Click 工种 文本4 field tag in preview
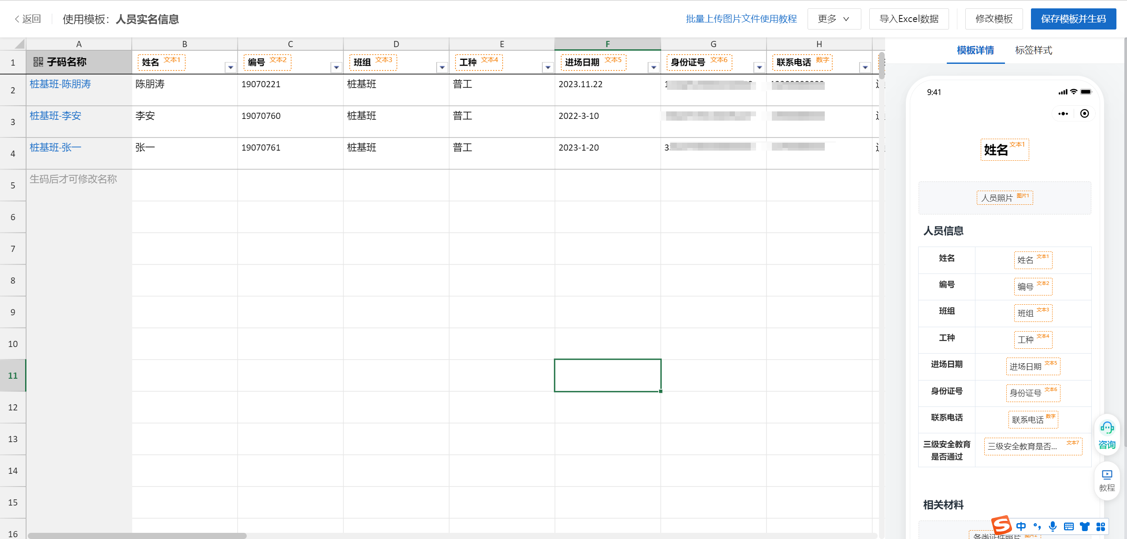 [x=1033, y=340]
